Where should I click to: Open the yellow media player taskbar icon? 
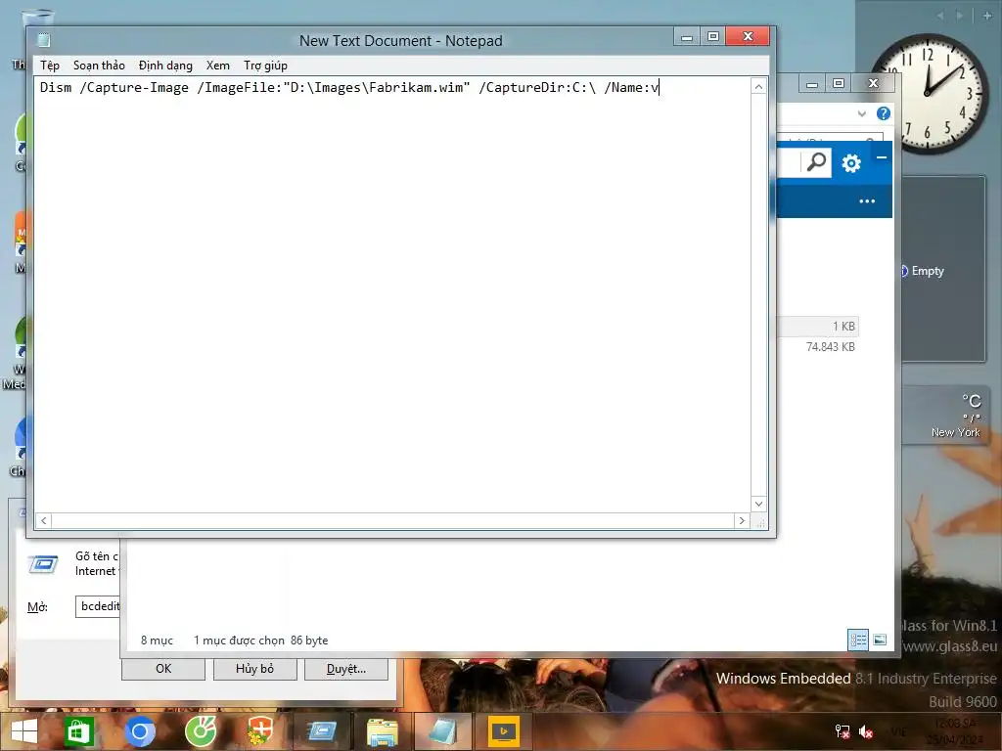(x=504, y=731)
